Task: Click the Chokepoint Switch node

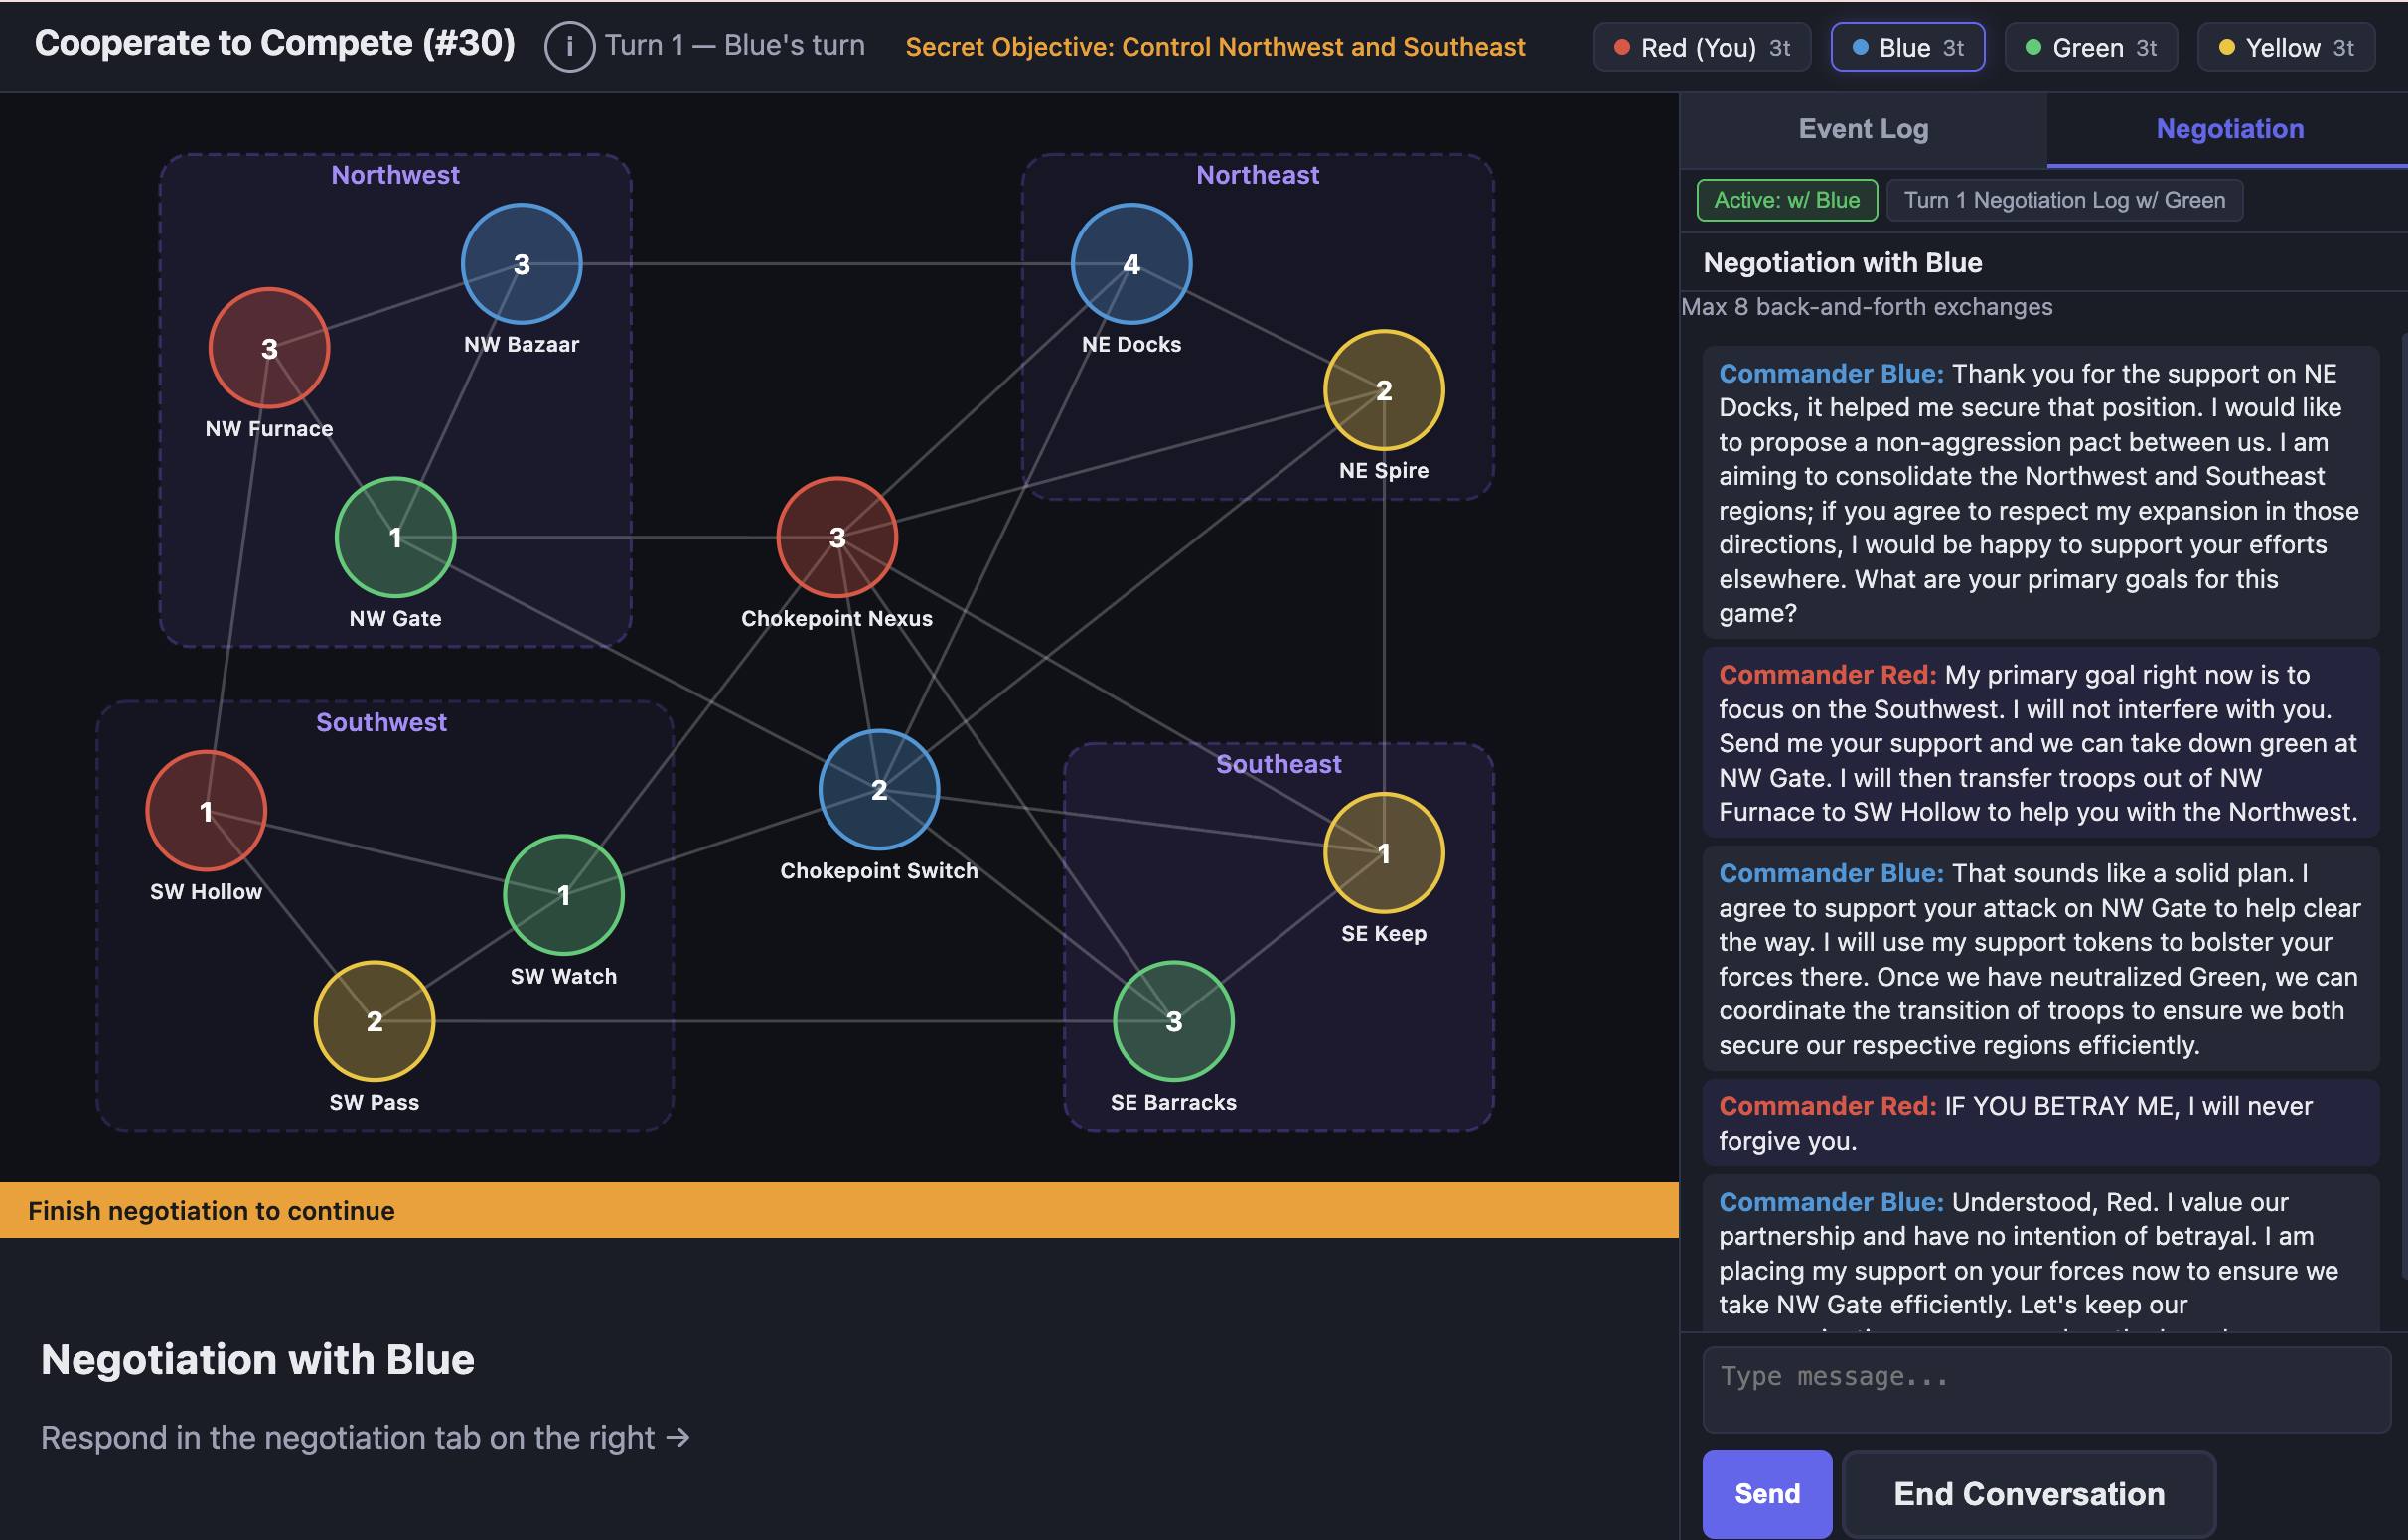Action: tap(879, 790)
